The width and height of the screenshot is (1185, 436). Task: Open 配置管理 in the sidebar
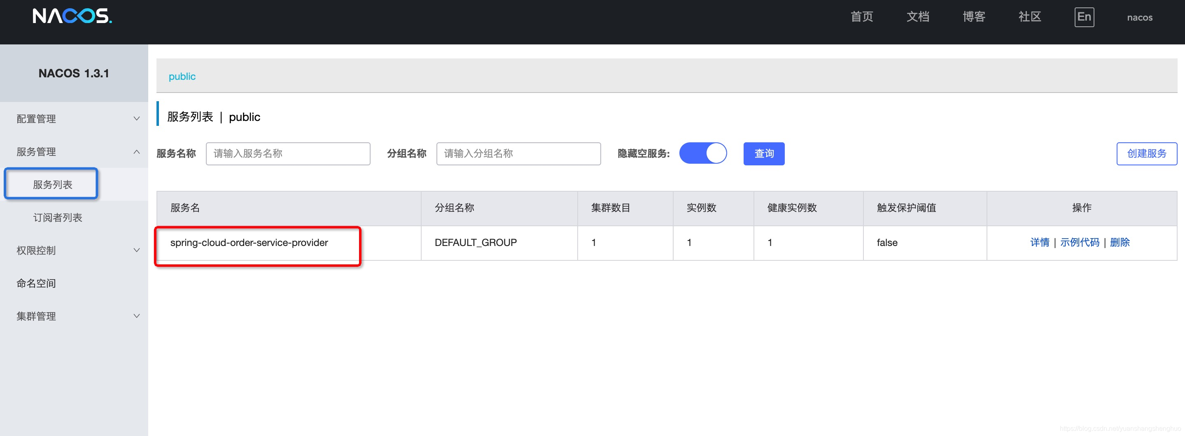click(x=36, y=119)
